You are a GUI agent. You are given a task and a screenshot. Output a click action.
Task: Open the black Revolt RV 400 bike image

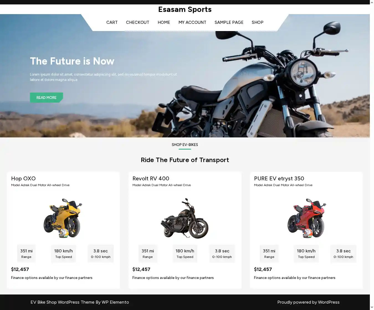click(x=185, y=218)
